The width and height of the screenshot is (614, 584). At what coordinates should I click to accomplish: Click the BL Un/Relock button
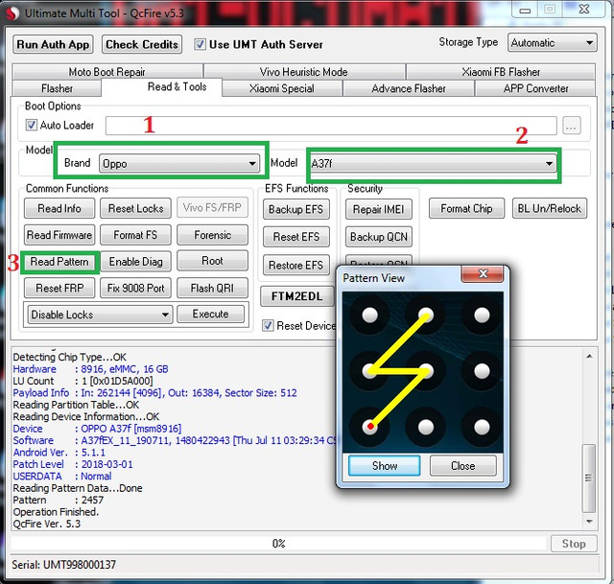tap(550, 208)
